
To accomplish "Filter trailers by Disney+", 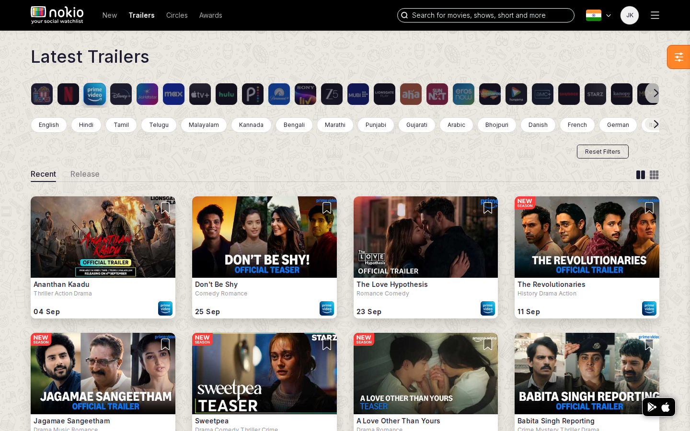I will tap(121, 94).
